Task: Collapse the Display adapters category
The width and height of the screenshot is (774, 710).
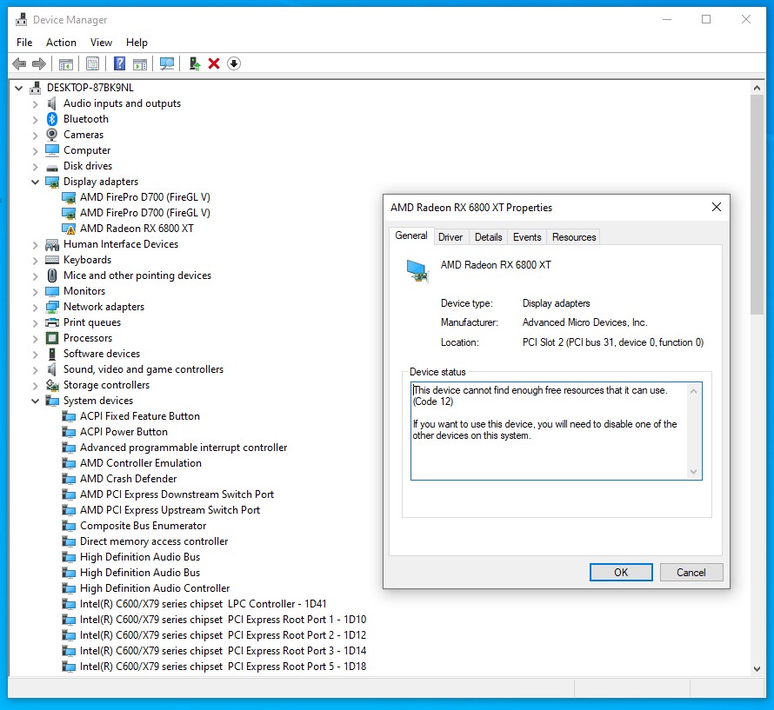Action: pos(35,182)
